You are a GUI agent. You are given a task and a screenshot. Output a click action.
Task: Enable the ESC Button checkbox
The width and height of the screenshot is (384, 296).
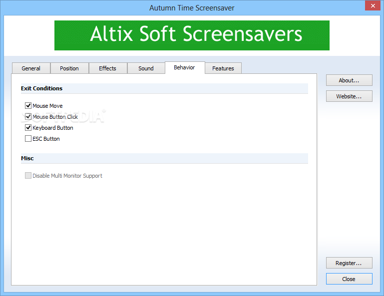tap(28, 139)
